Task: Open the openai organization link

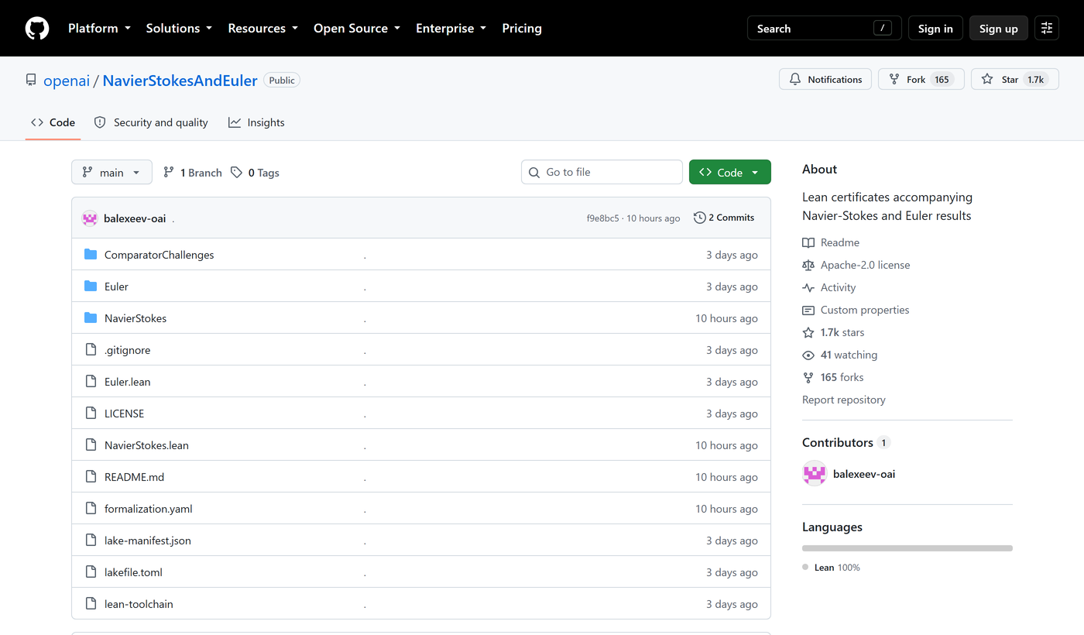Action: [x=67, y=81]
